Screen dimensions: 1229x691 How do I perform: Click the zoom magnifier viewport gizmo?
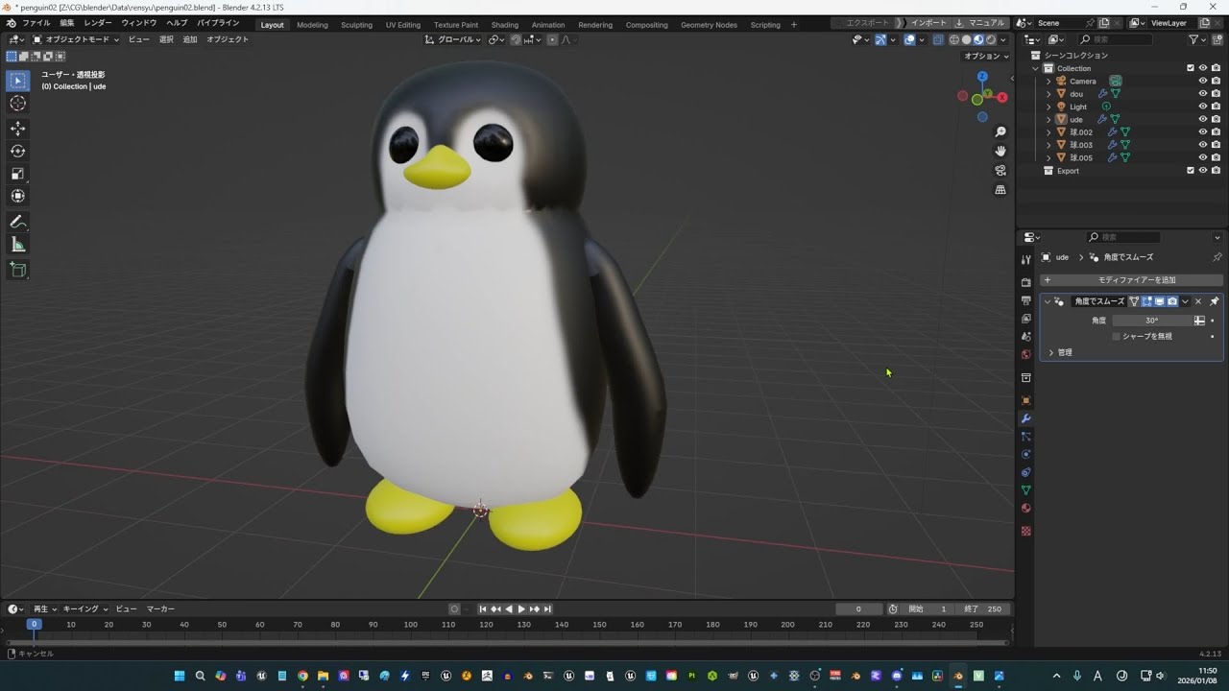pos(1000,131)
